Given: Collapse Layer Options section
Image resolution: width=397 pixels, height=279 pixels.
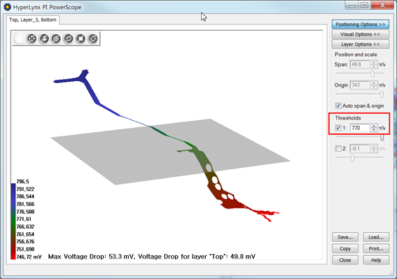Looking at the screenshot, I should [361, 44].
